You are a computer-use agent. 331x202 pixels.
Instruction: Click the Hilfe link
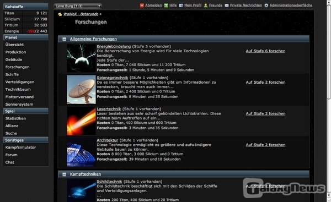click(x=173, y=6)
